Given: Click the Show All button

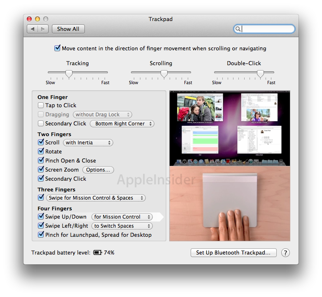Looking at the screenshot, I should tap(68, 29).
